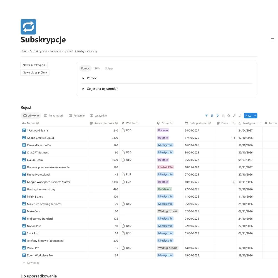Open database in full page via expand icon

[x=234, y=116]
